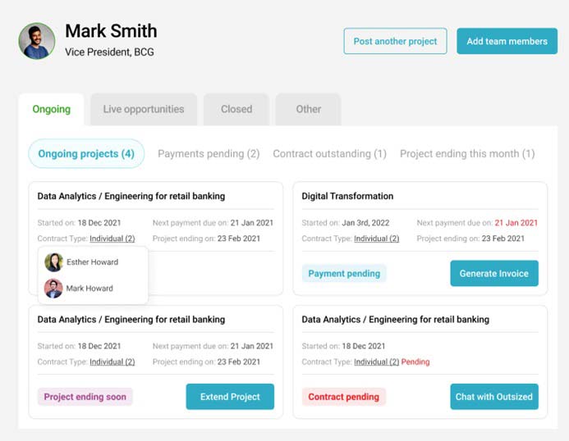Click the Extend Project button
The image size is (569, 441).
[230, 397]
